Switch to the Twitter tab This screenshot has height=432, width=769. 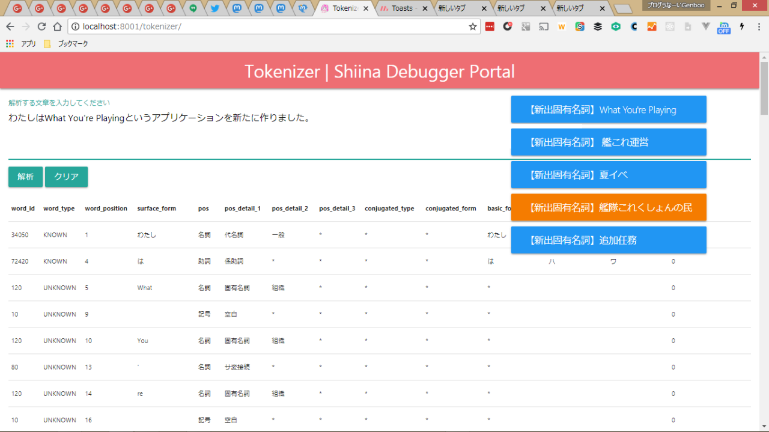[214, 8]
